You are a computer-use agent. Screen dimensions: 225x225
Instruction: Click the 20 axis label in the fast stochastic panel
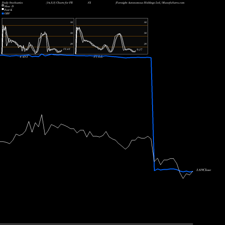point(72,44)
